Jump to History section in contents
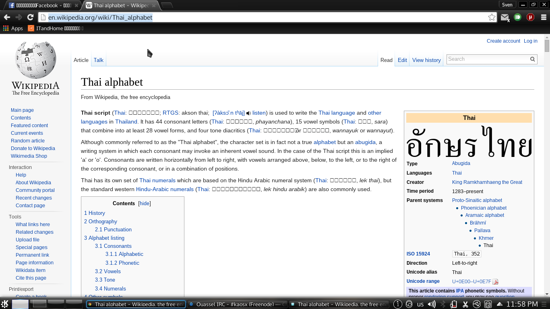 click(x=95, y=213)
